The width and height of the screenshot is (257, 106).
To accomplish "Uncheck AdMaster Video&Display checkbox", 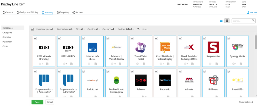I will pos(108,38).
